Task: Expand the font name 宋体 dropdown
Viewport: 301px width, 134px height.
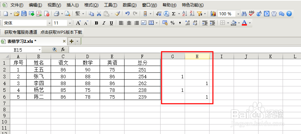Action: pyautogui.click(x=50, y=23)
